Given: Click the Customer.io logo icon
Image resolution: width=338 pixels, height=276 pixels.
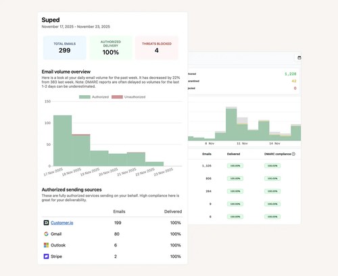Looking at the screenshot, I should coord(46,223).
